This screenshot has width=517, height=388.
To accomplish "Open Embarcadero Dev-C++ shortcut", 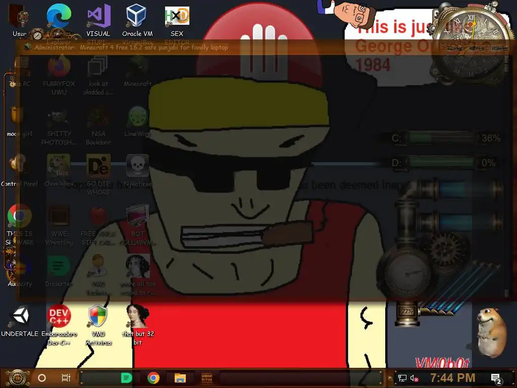I will coord(59,325).
